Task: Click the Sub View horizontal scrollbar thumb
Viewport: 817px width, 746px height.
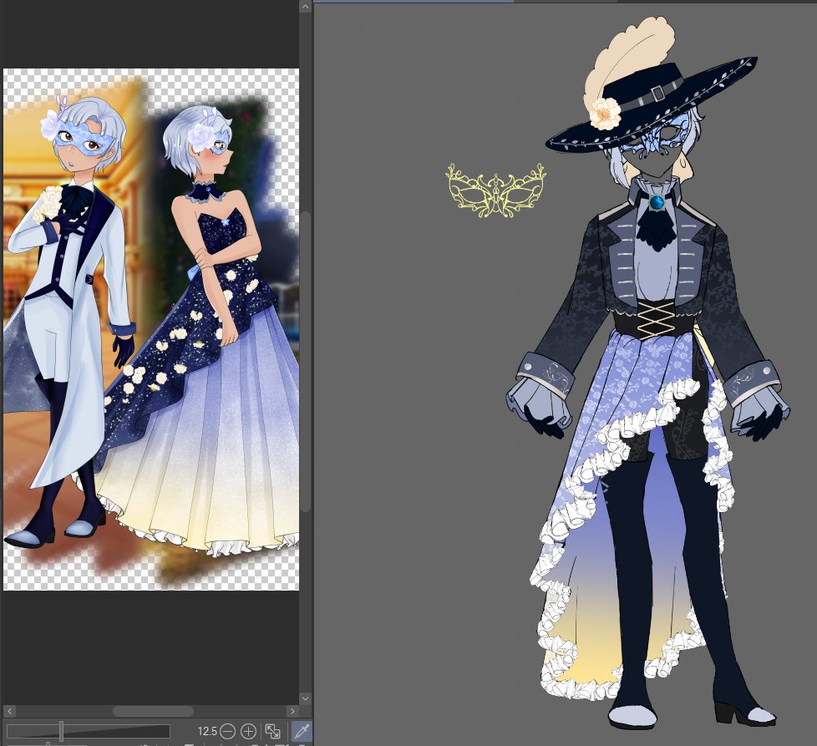Action: (x=153, y=711)
